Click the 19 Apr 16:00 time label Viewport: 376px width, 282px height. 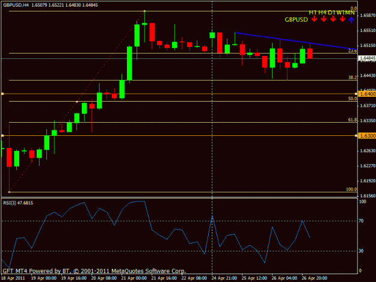74,278
